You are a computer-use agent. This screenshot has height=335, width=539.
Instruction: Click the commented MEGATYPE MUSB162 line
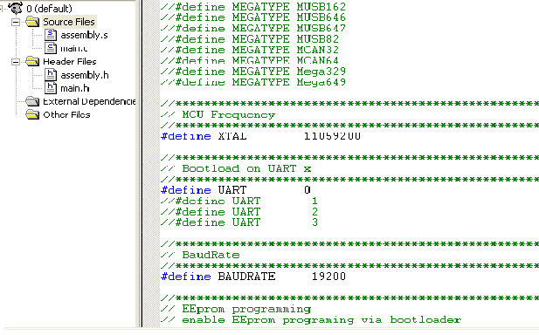point(253,6)
